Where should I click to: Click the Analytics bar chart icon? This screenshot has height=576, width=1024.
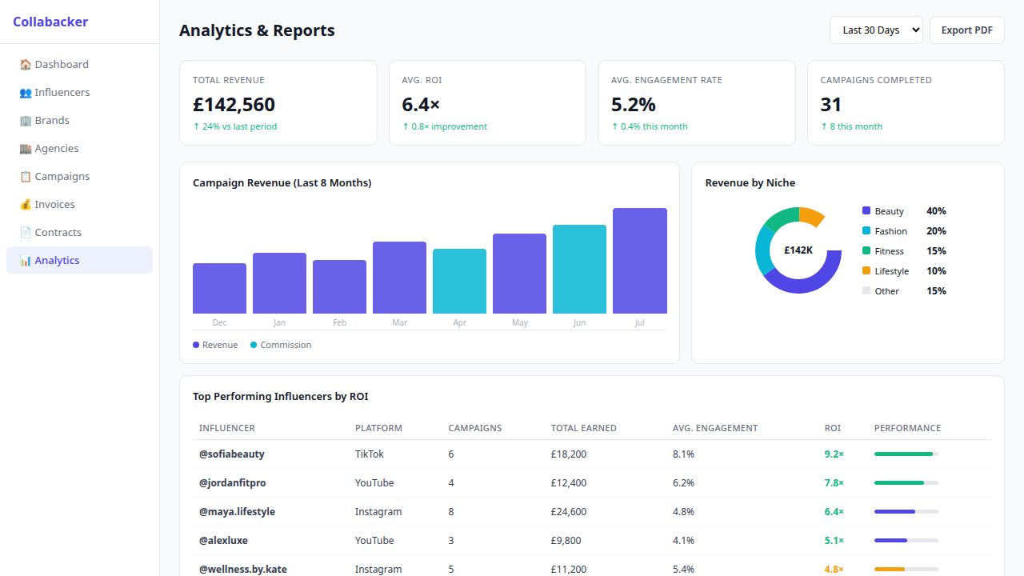click(26, 260)
